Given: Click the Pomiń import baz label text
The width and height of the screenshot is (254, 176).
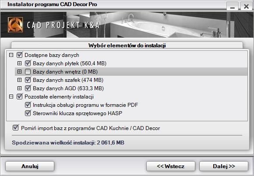Looking at the screenshot, I should coord(90,128).
